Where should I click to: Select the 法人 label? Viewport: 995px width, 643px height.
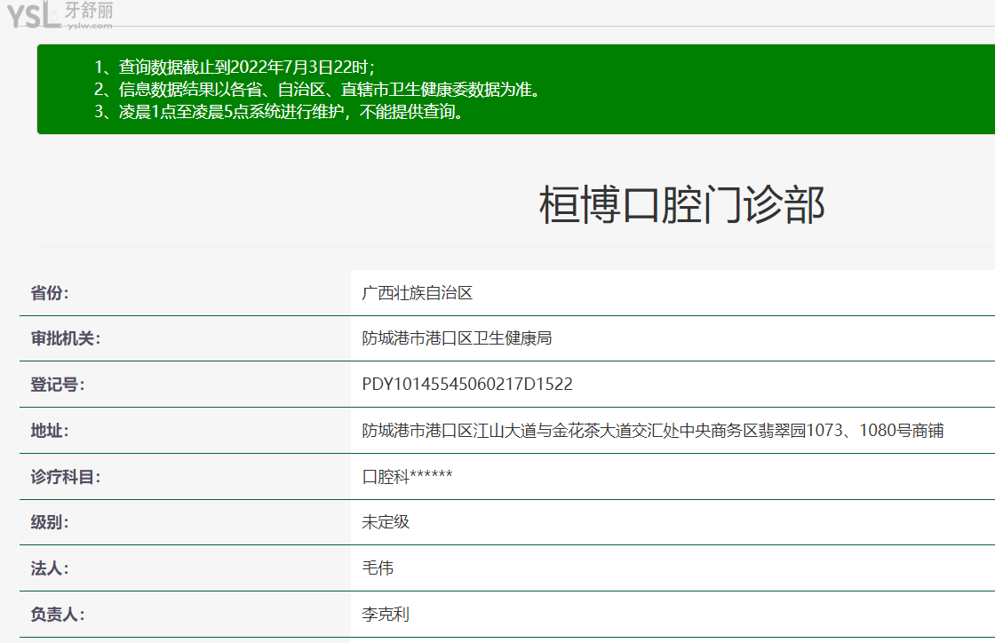50,568
